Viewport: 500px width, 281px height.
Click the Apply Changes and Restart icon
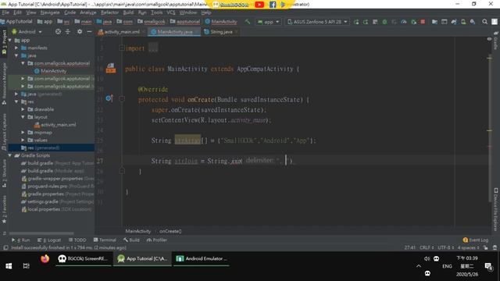(x=366, y=22)
